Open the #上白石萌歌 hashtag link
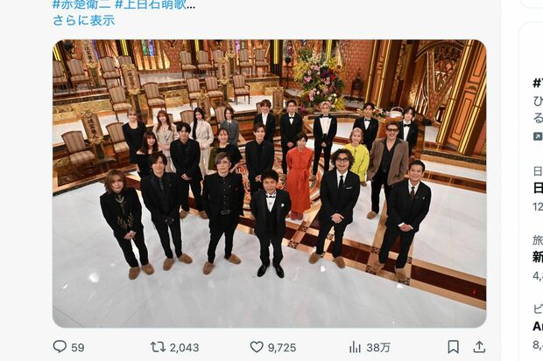 point(155,4)
